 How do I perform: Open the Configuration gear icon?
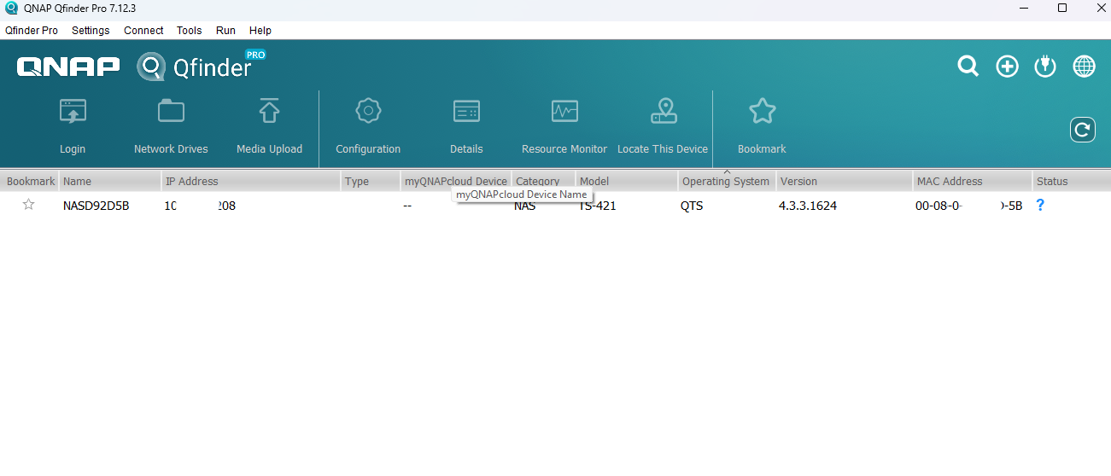click(368, 111)
